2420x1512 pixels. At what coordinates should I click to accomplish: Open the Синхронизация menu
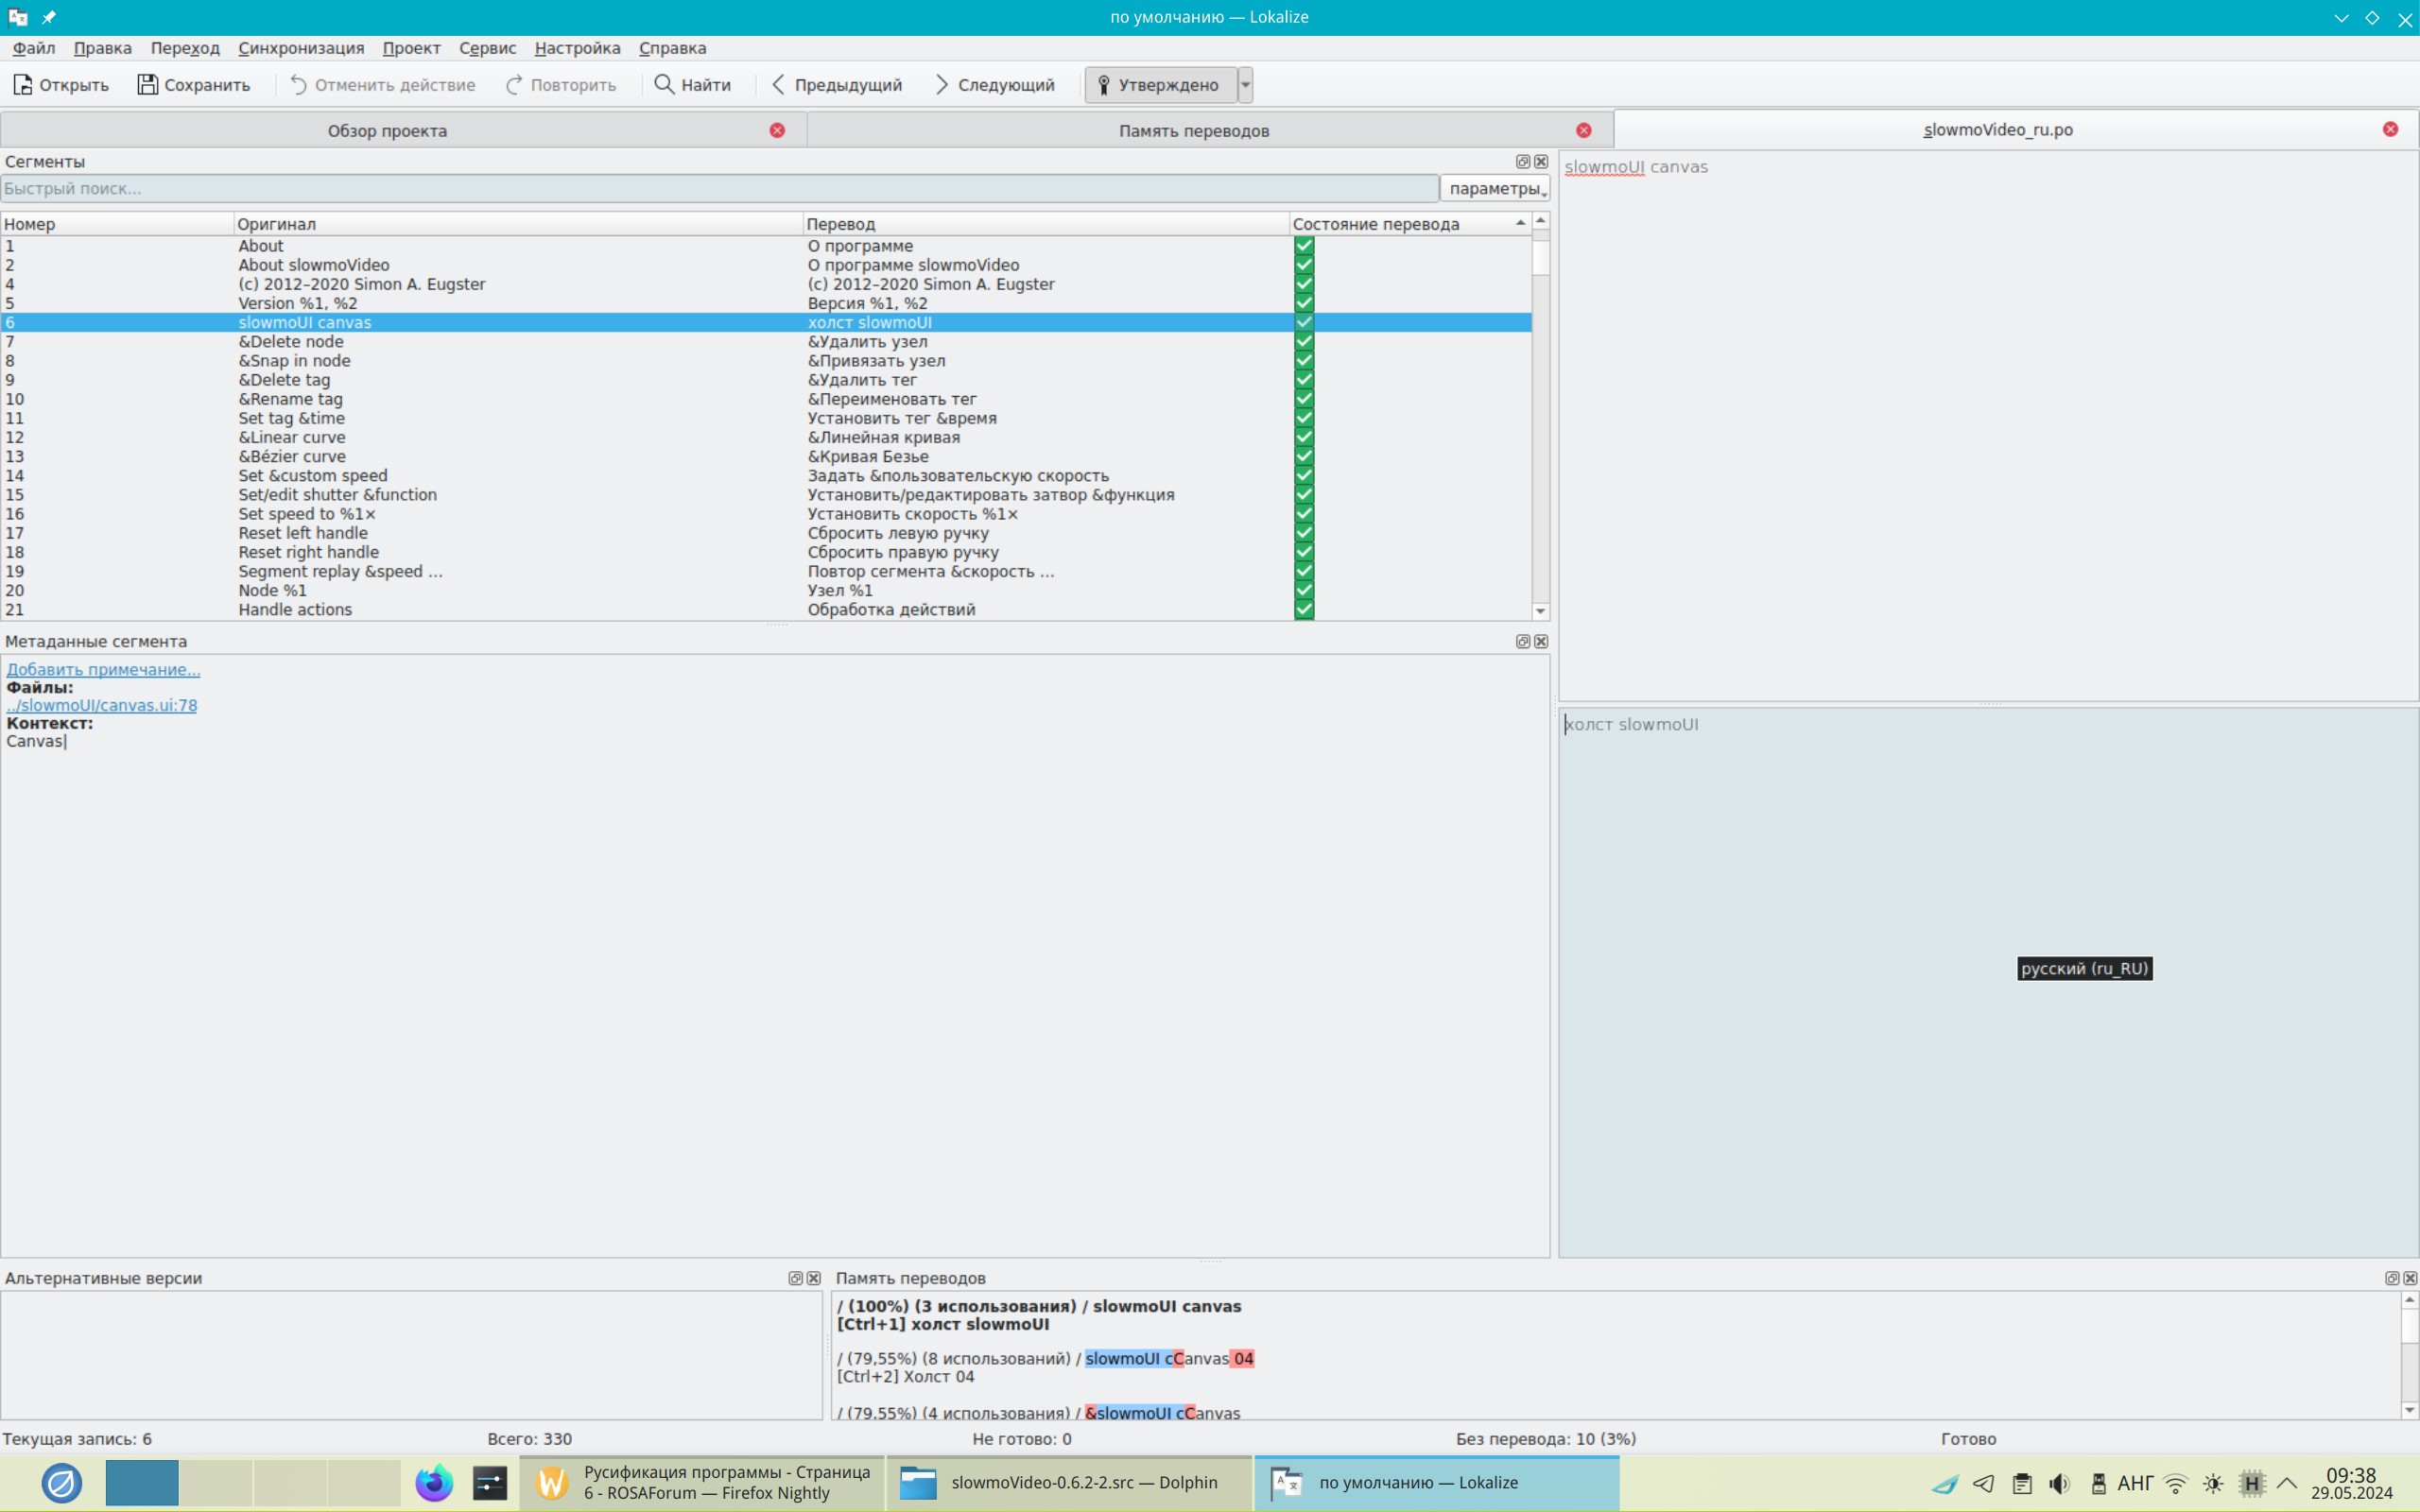tap(300, 48)
